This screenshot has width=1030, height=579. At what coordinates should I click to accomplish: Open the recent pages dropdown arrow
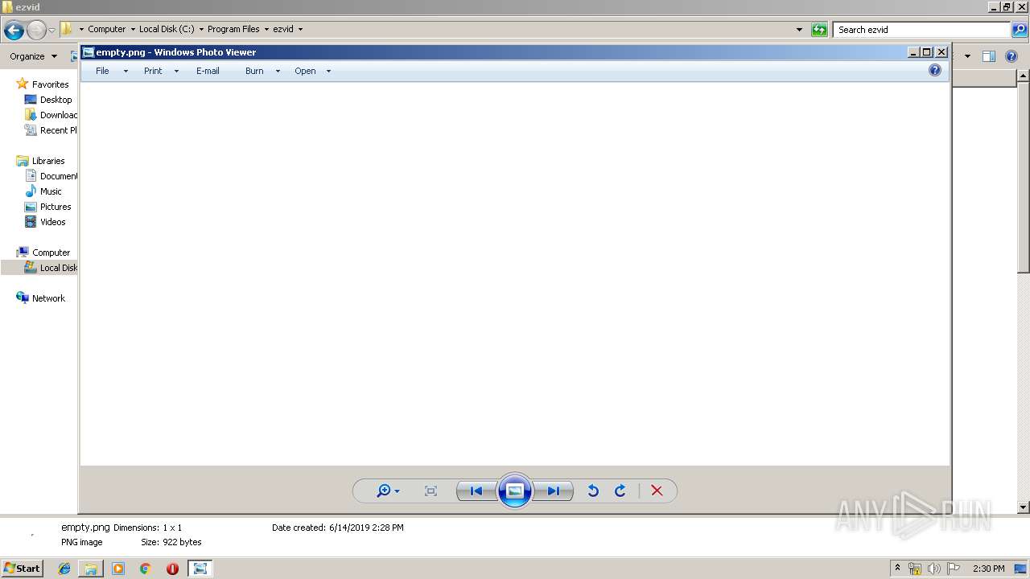point(51,31)
